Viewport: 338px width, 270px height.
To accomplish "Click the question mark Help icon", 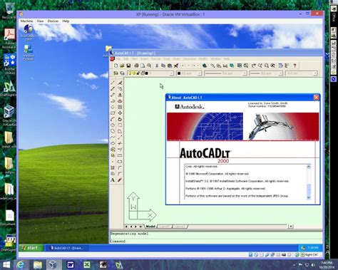I will (295, 66).
